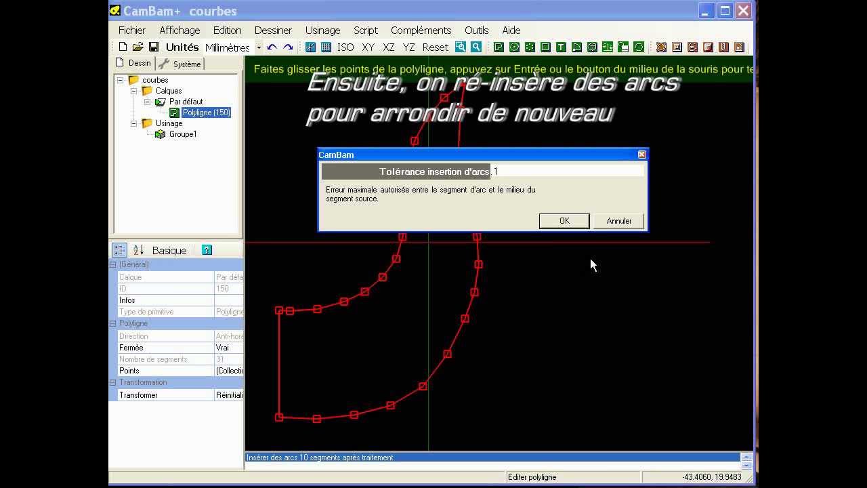Open the Usinage menu
Viewport: 867px width, 488px height.
click(322, 30)
